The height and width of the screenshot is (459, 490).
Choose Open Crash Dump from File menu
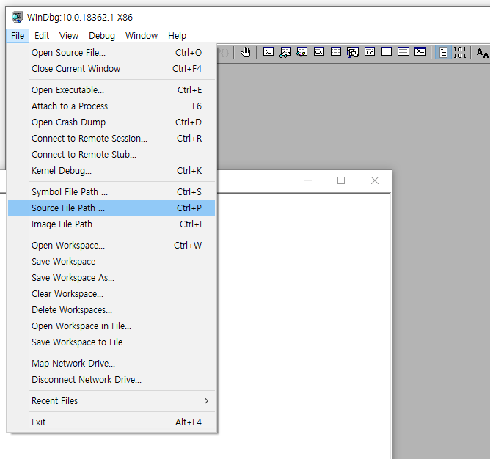72,122
